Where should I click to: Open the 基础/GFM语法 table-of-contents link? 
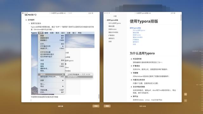pos(138,37)
